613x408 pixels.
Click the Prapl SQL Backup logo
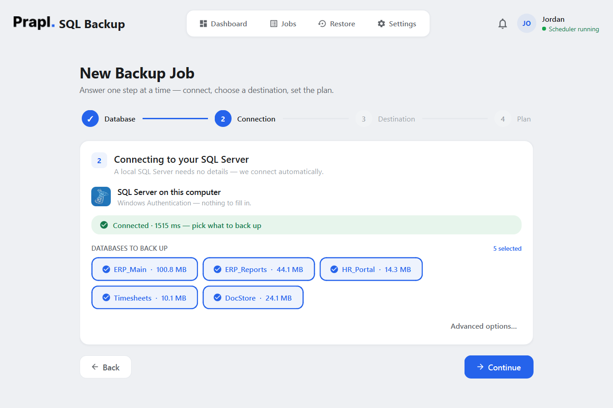coord(69,23)
